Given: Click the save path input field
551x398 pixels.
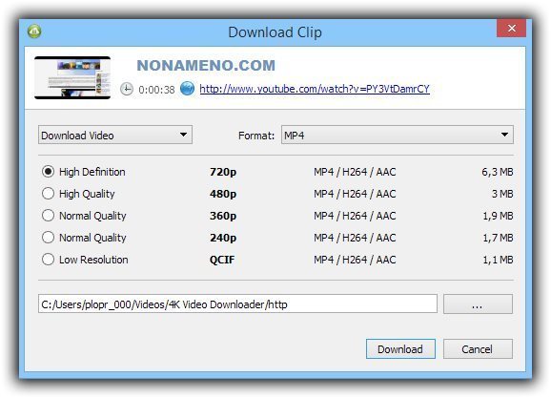Looking at the screenshot, I should coord(238,304).
